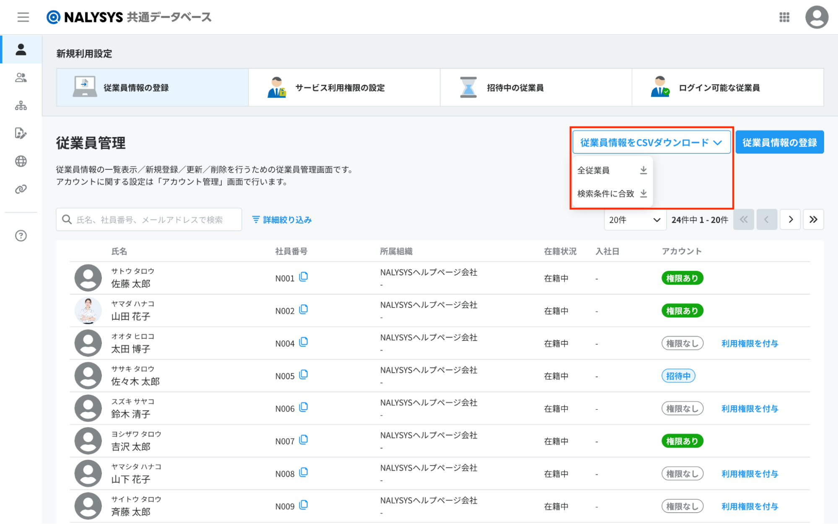The image size is (838, 524).
Task: Click 利用権限を付与 for 太田 博子
Action: pyautogui.click(x=749, y=344)
